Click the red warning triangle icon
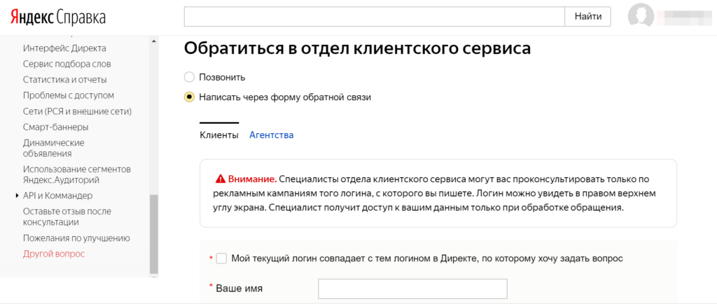 [x=221, y=178]
